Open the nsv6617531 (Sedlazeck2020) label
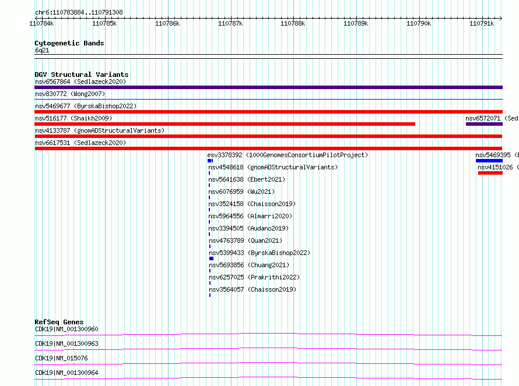Image resolution: width=519 pixels, height=386 pixels. 80,143
